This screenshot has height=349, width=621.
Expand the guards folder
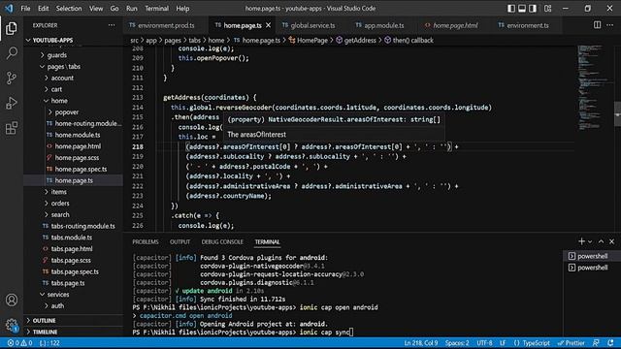(74, 55)
